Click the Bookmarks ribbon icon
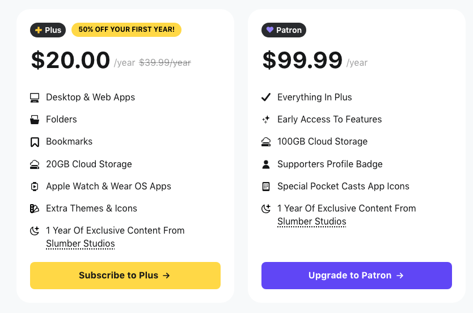Viewport: 473px width, 313px height. (35, 142)
